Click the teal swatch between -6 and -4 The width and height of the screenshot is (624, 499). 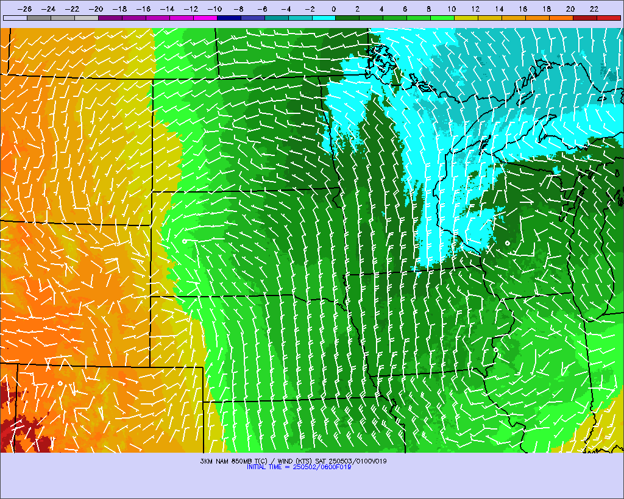click(276, 18)
